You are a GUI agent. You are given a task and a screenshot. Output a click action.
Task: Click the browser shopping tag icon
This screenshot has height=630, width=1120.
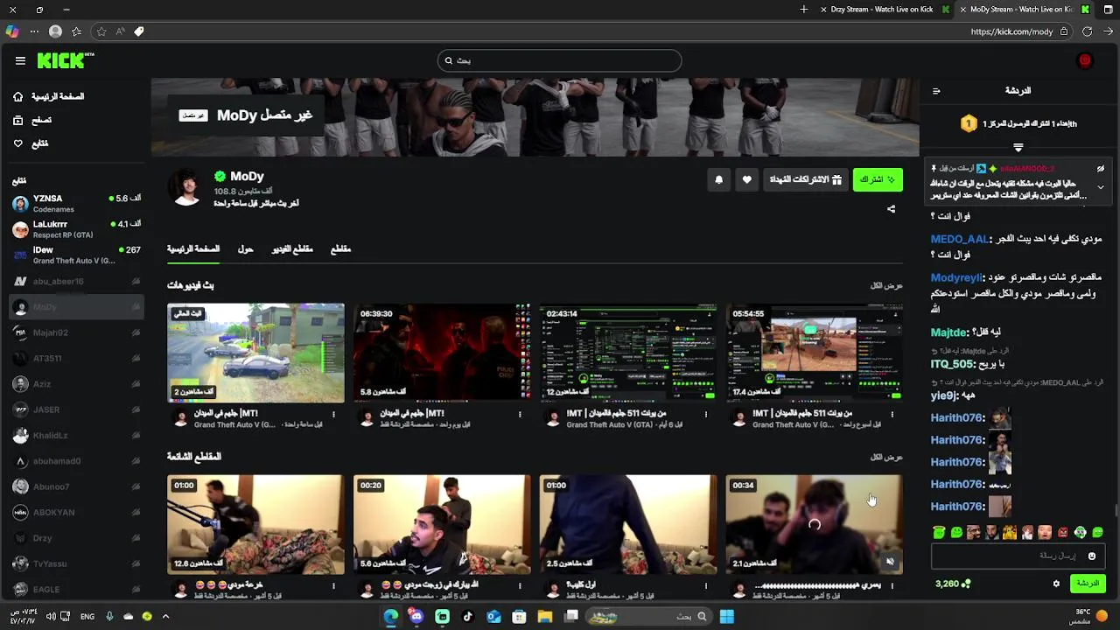[139, 31]
